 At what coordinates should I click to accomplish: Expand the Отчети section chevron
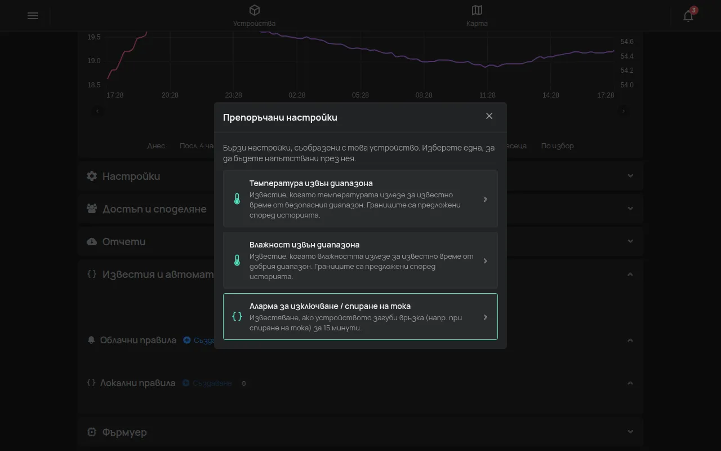(x=630, y=241)
